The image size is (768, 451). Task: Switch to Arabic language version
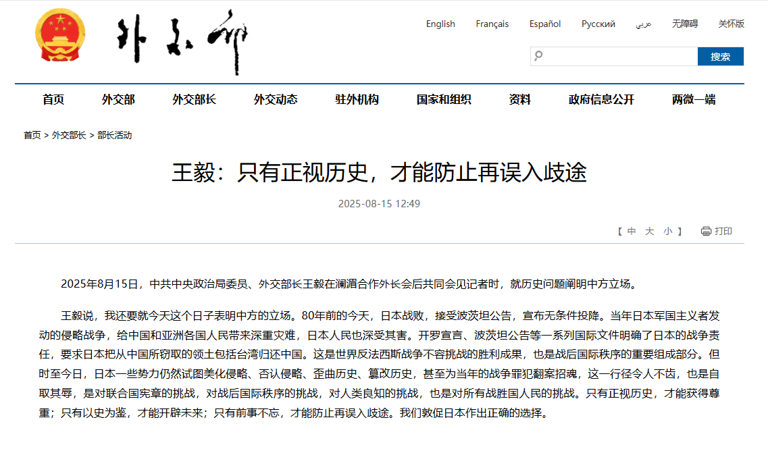644,24
